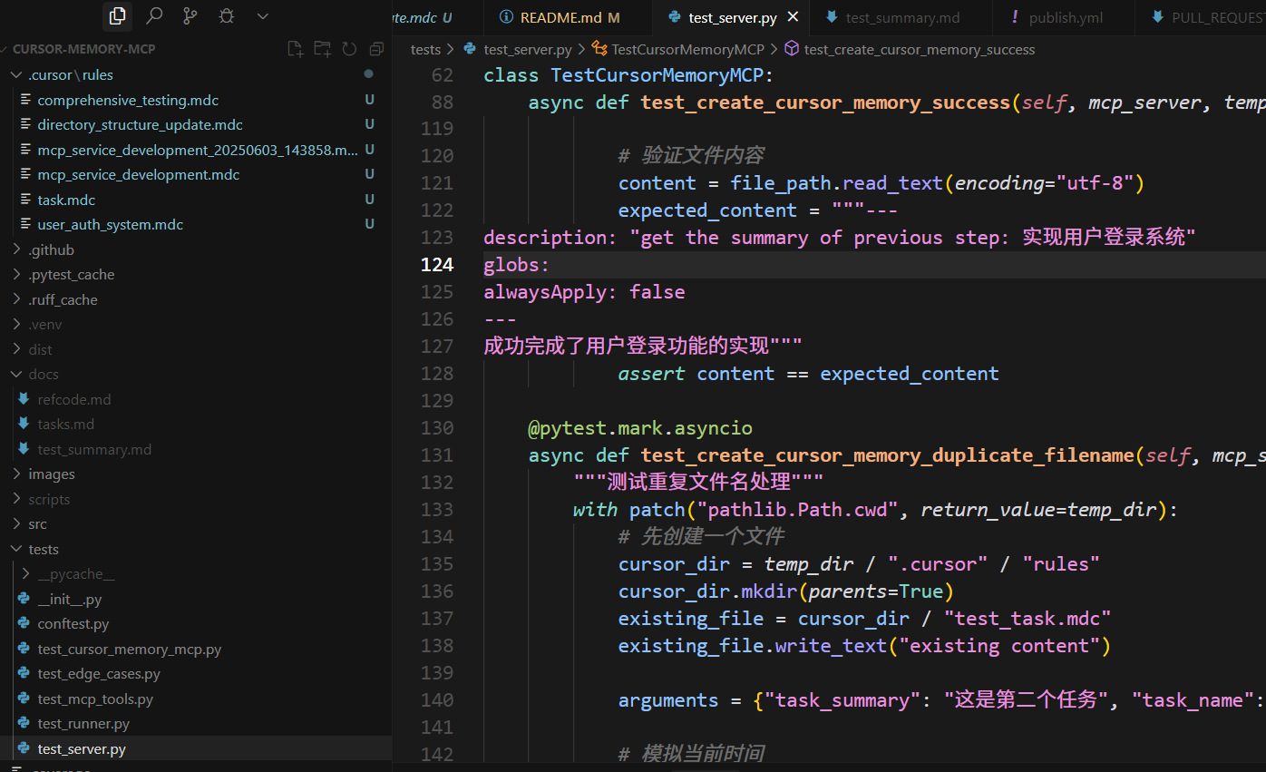
Task: Open the Explorer view icon
Action: click(117, 15)
